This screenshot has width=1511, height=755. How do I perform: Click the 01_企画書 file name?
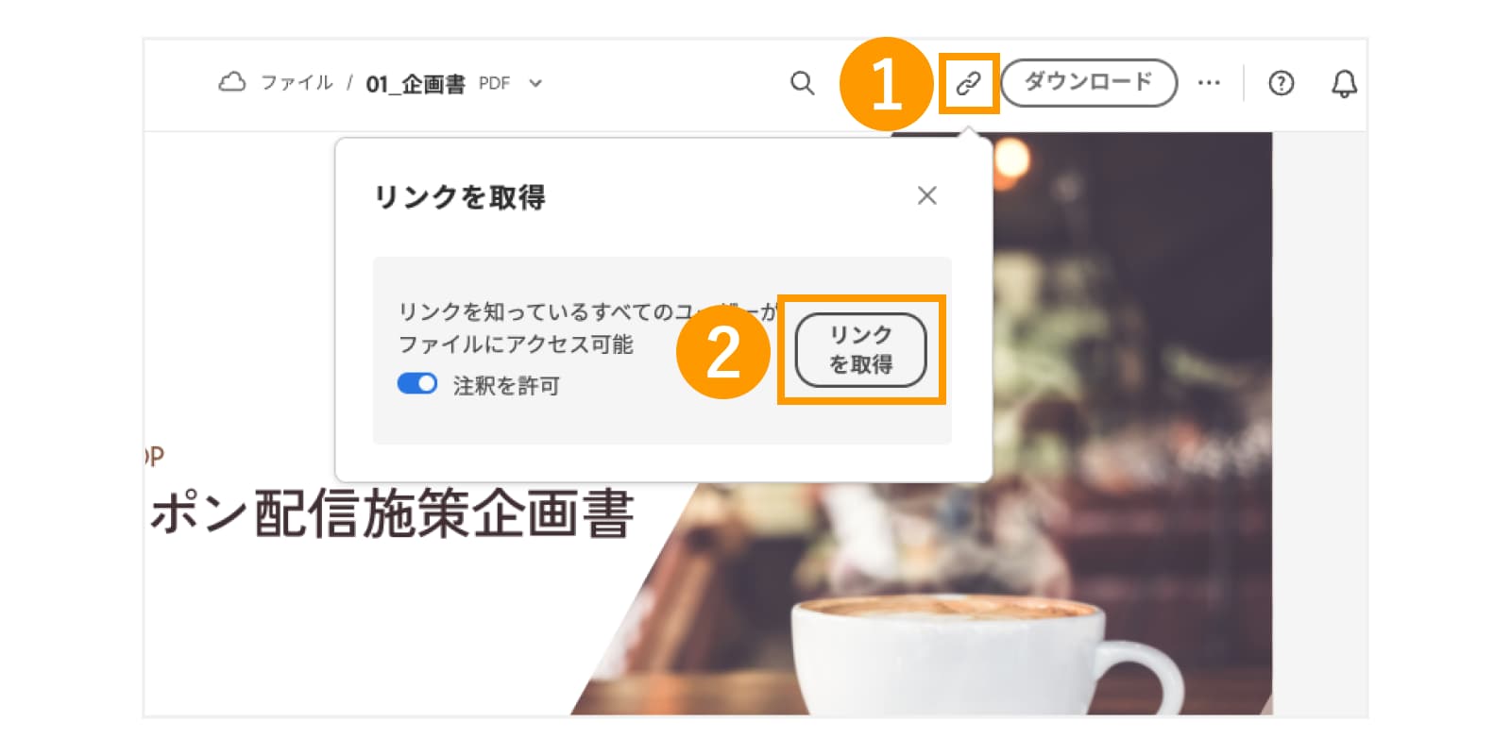coord(416,84)
